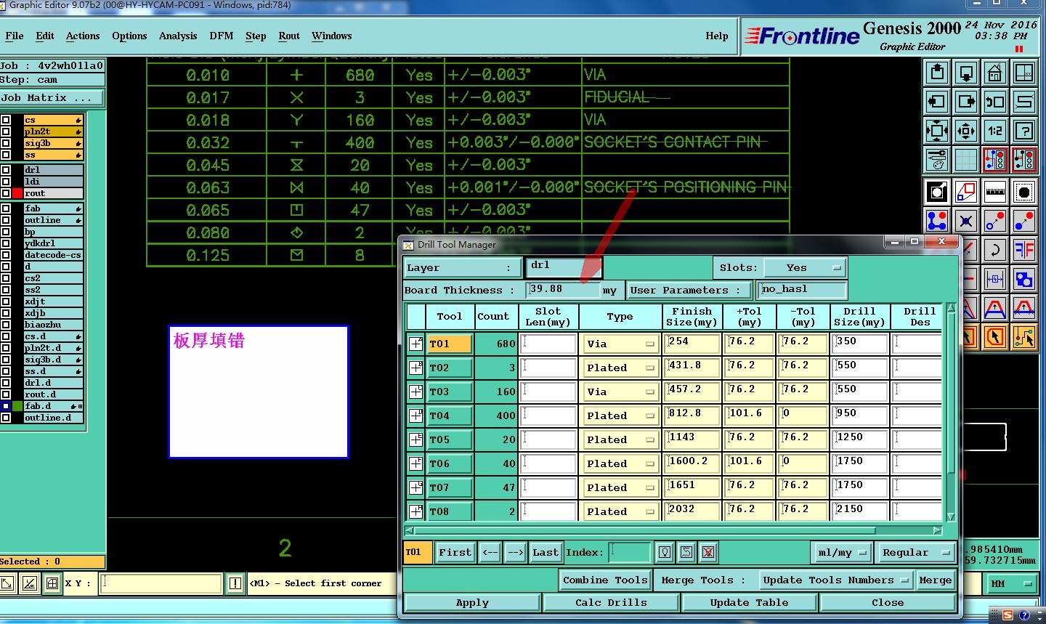Viewport: 1046px width, 624px height.
Task: Click the T01 Finish Size field 254
Action: point(693,344)
